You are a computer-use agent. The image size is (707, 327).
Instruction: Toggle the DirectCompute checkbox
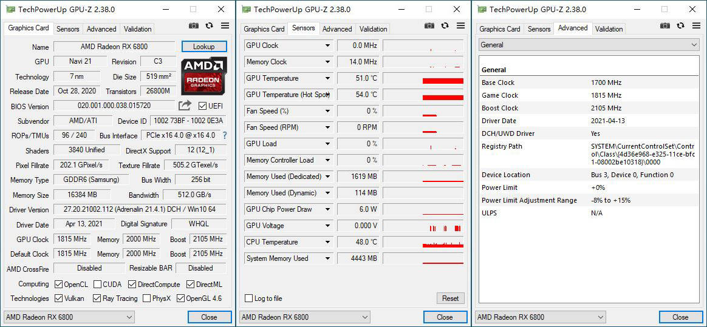click(132, 284)
